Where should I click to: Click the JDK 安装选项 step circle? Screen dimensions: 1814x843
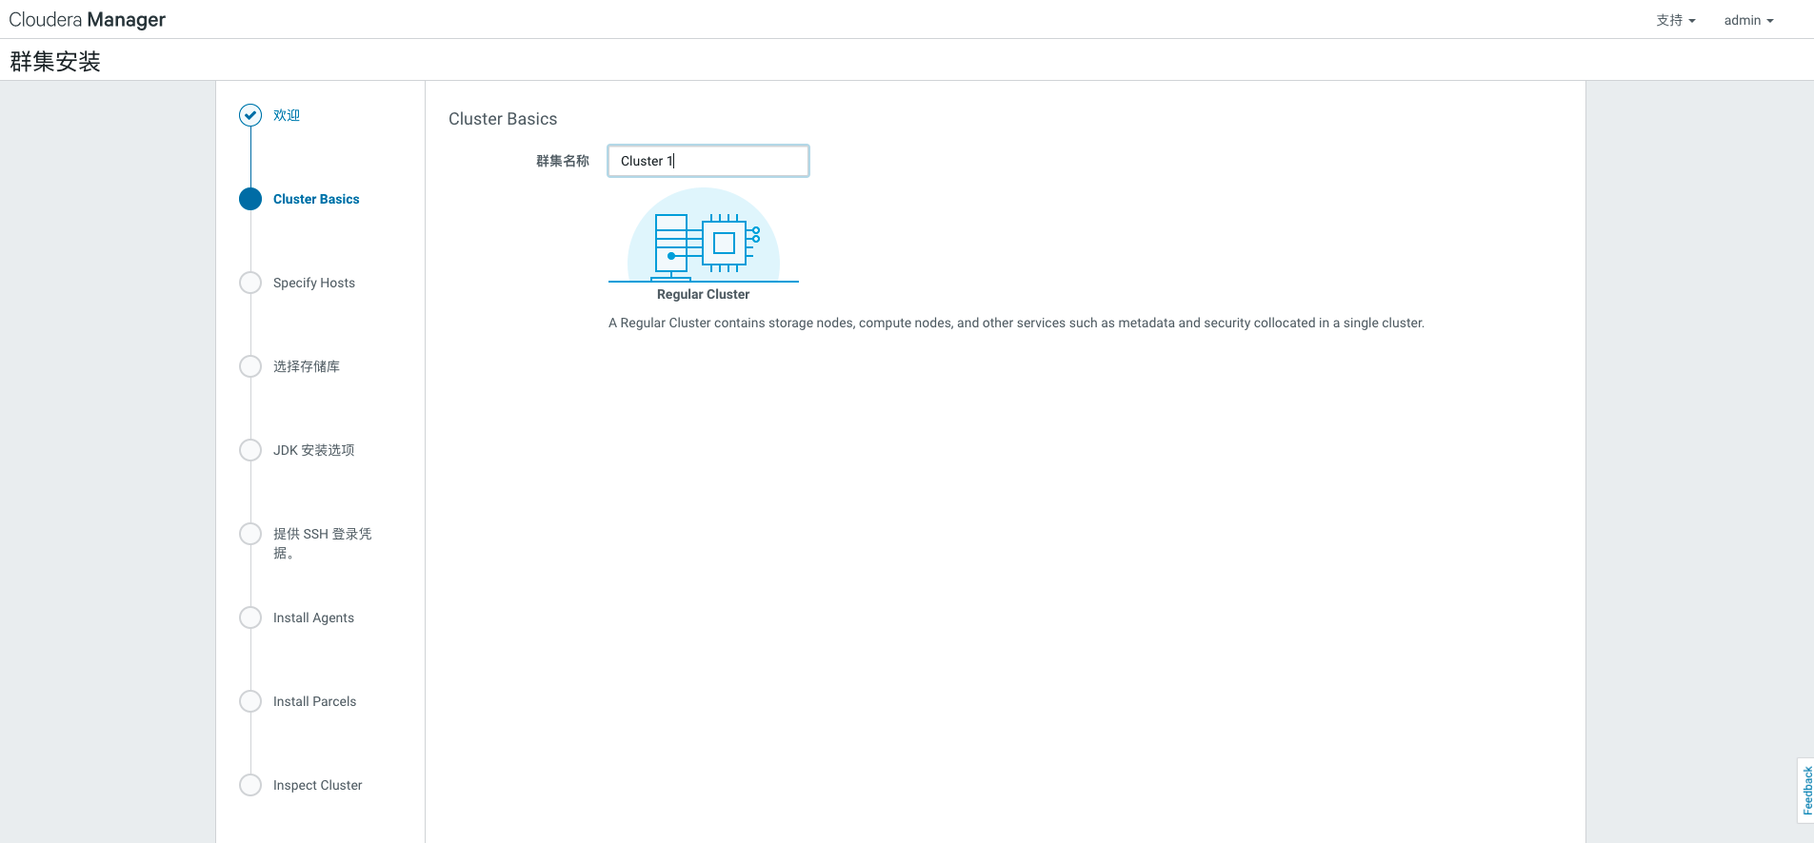[x=250, y=450]
